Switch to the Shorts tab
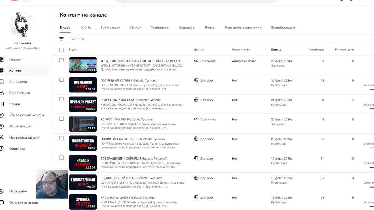The height and width of the screenshot is (210, 374). (86, 27)
